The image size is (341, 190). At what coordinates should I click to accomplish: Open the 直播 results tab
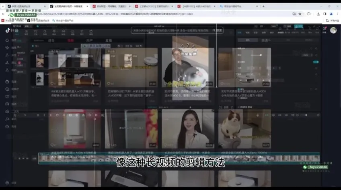[109, 41]
